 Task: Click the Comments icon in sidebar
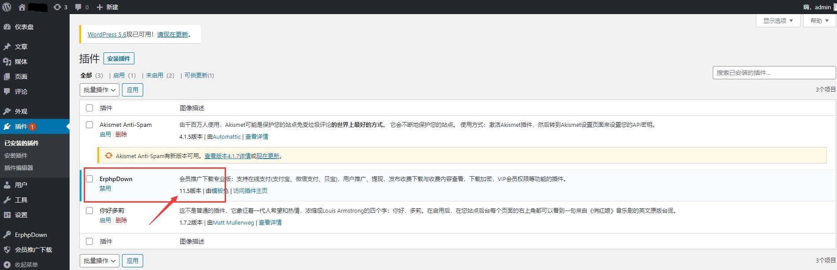coord(7,92)
